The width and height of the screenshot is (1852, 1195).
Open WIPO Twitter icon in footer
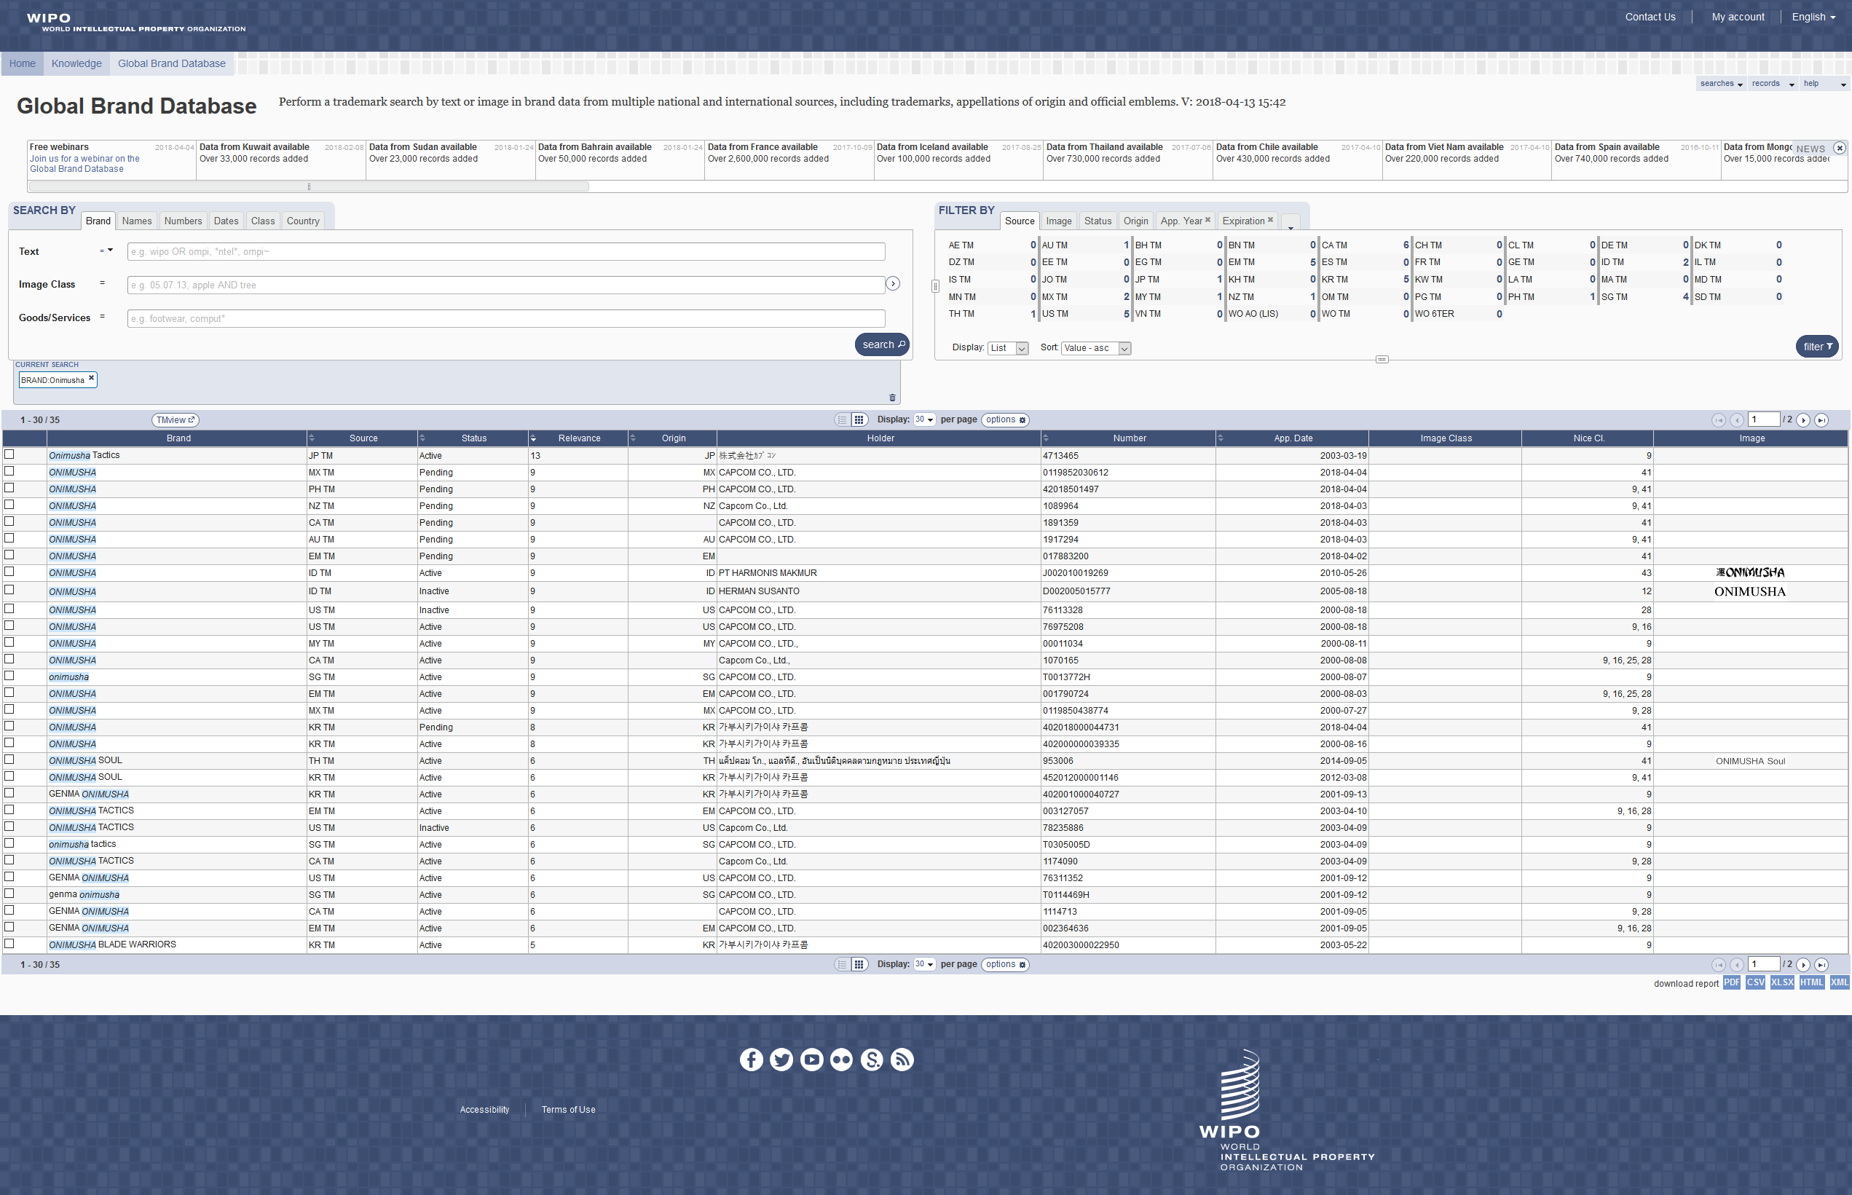(781, 1060)
